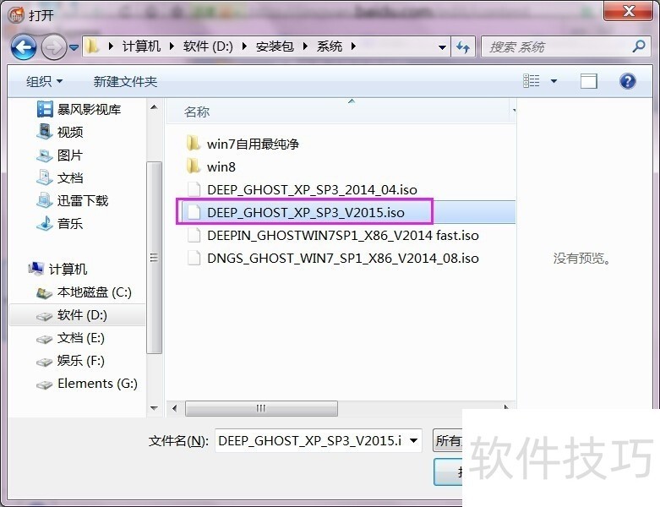Select 本地磁盘 (C:) in sidebar
Screen dimensions: 660x507
94,292
